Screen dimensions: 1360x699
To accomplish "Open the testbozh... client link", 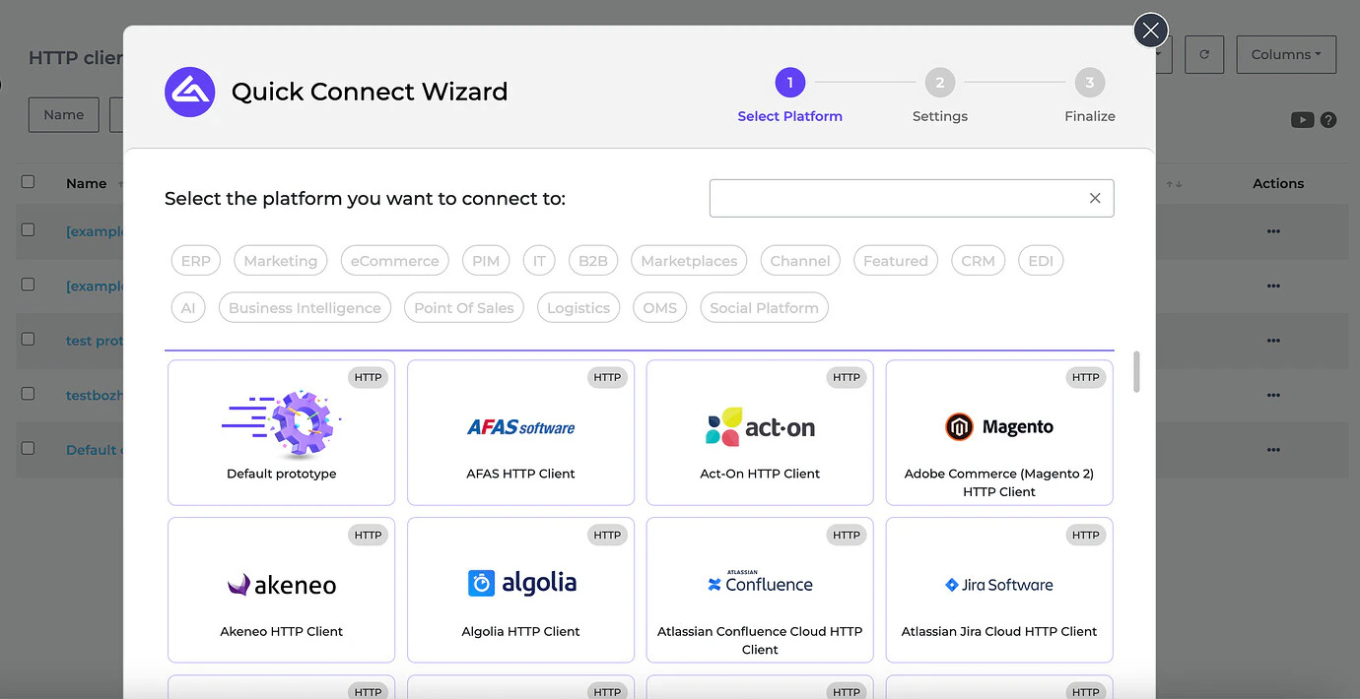I will click(x=95, y=395).
